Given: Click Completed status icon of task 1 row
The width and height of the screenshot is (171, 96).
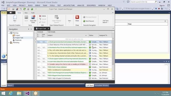Looking at the screenshot, I should [90, 42].
